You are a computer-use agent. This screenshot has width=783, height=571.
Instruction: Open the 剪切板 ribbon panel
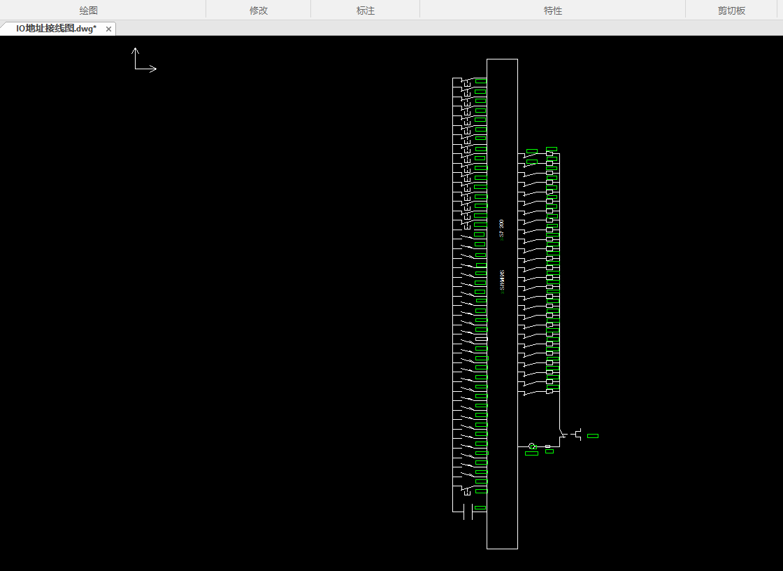[x=731, y=10]
